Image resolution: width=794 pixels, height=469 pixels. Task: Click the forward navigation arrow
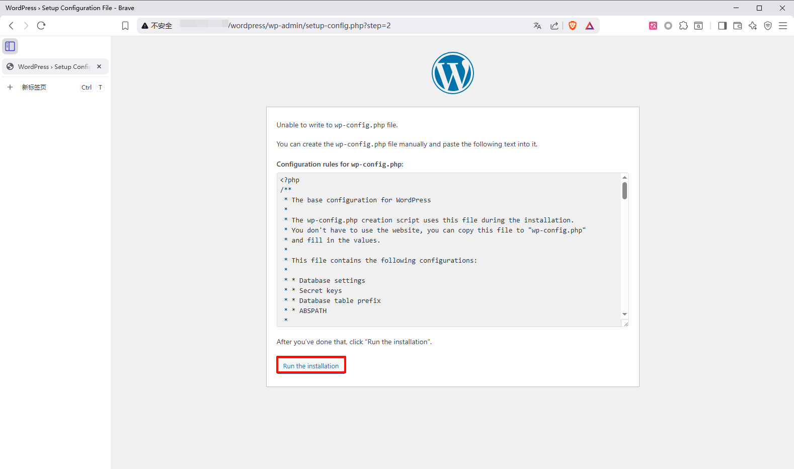click(26, 26)
